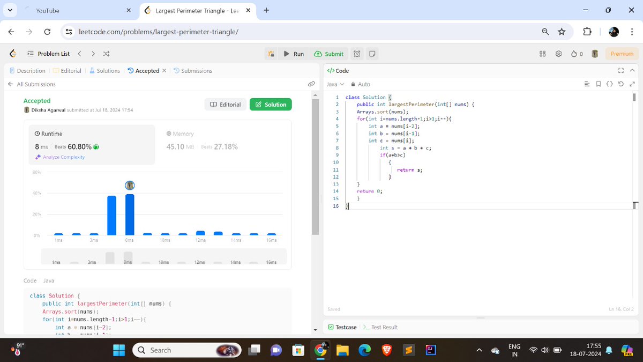This screenshot has width=643, height=362.
Task: Bookmark this page with the star icon
Action: point(562,32)
